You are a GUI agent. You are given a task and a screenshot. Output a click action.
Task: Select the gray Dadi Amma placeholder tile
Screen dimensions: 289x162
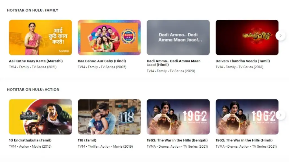tap(178, 37)
